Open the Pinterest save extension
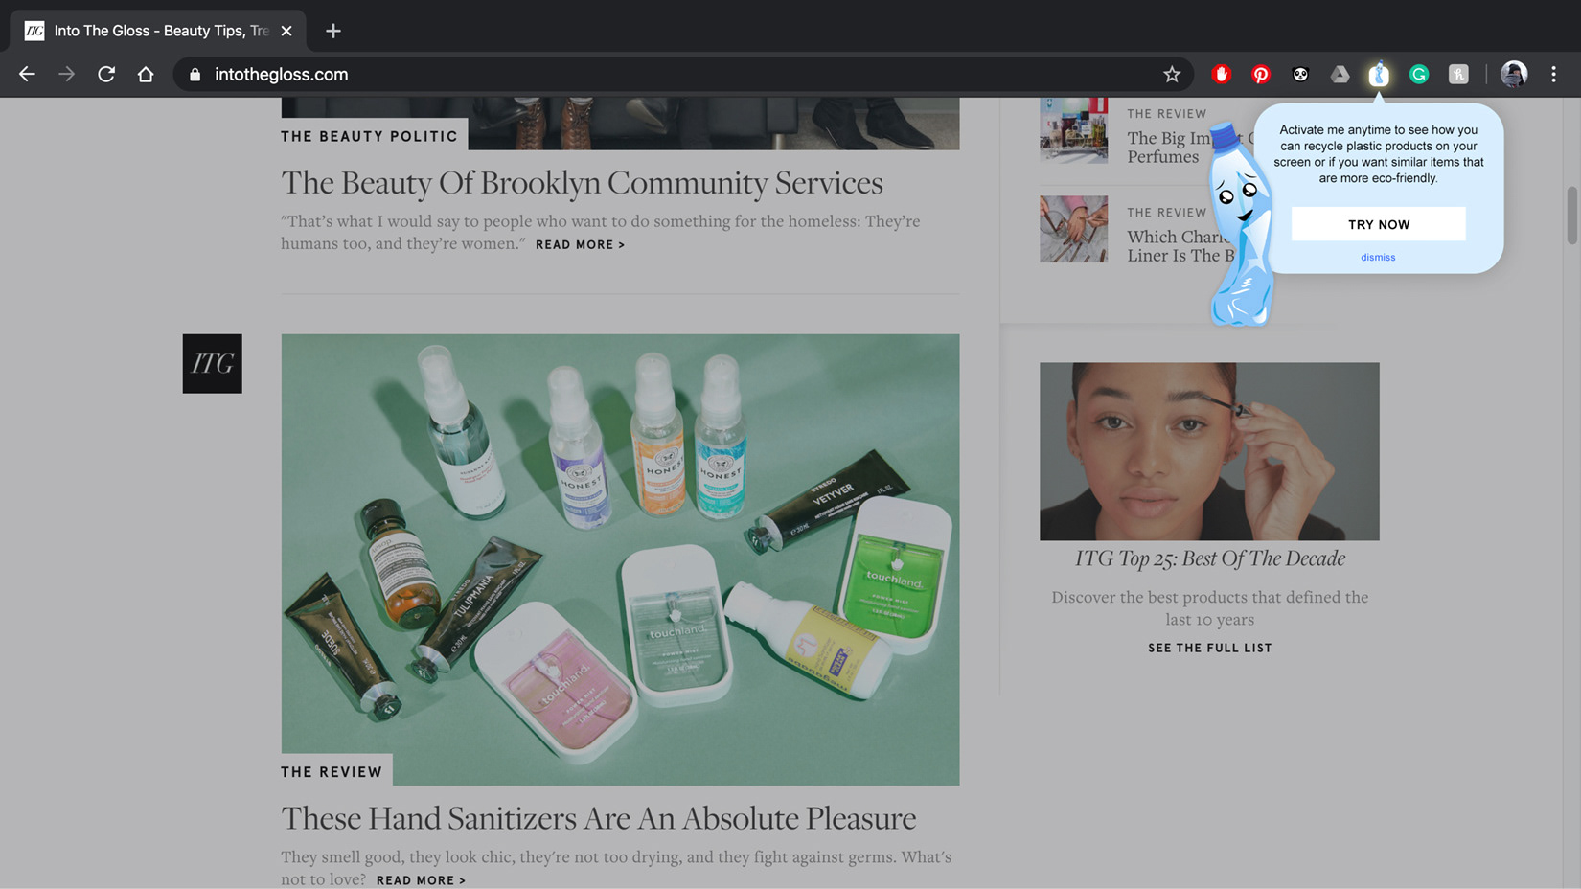1581x889 pixels. coord(1261,74)
